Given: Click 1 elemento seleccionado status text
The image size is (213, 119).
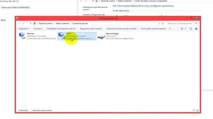Looking at the screenshot, I should coord(42,110).
